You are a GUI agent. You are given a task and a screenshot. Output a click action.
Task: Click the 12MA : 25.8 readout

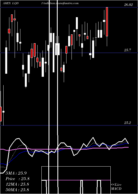[17, 184]
